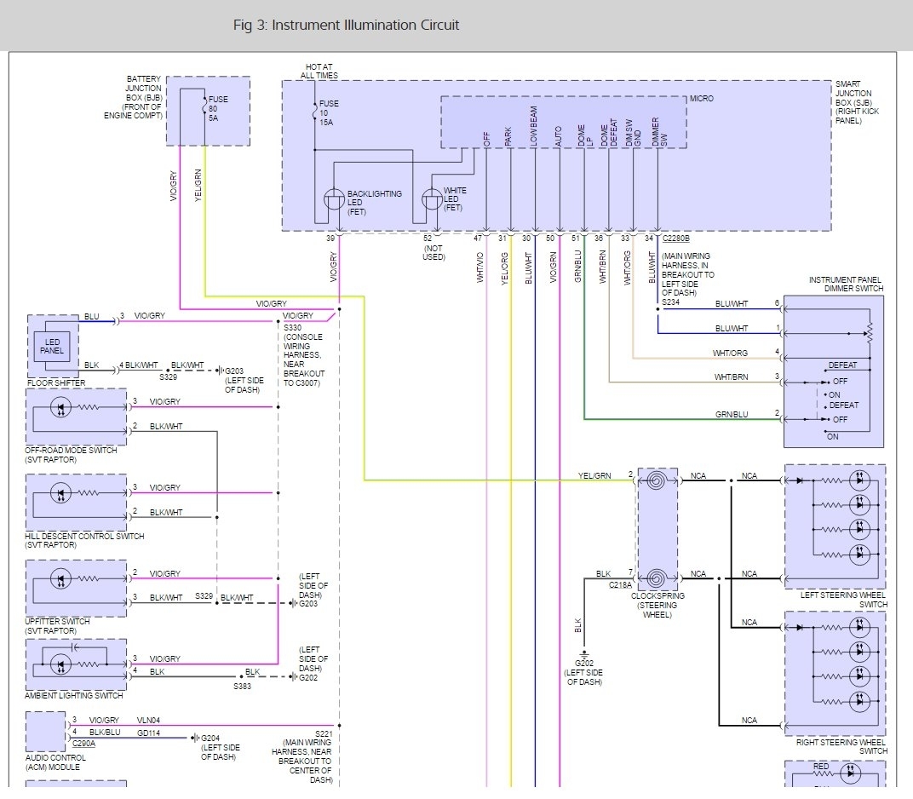Select the Right Steering Wheel Switch block
913x799 pixels.
834,673
